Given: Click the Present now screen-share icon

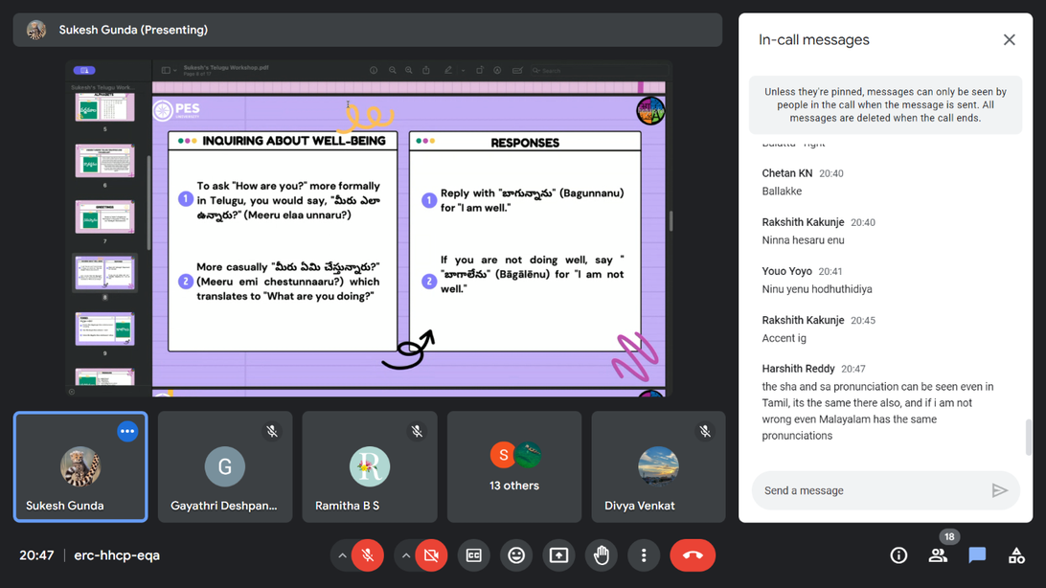Looking at the screenshot, I should click(x=558, y=555).
